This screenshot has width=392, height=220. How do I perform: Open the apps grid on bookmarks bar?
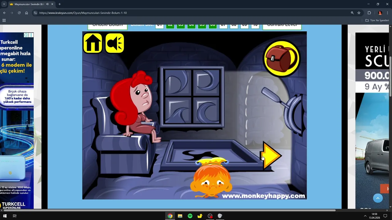[4, 20]
